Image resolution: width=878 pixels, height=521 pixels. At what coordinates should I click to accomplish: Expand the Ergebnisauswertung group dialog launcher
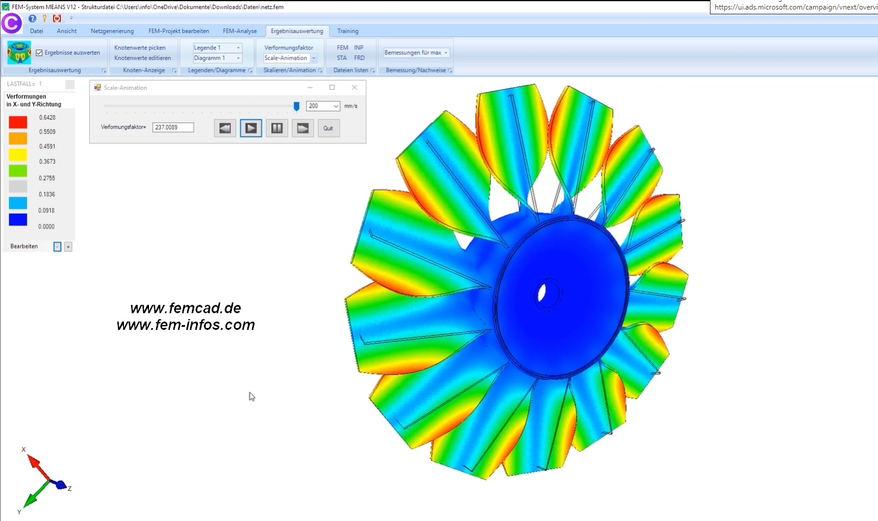104,71
